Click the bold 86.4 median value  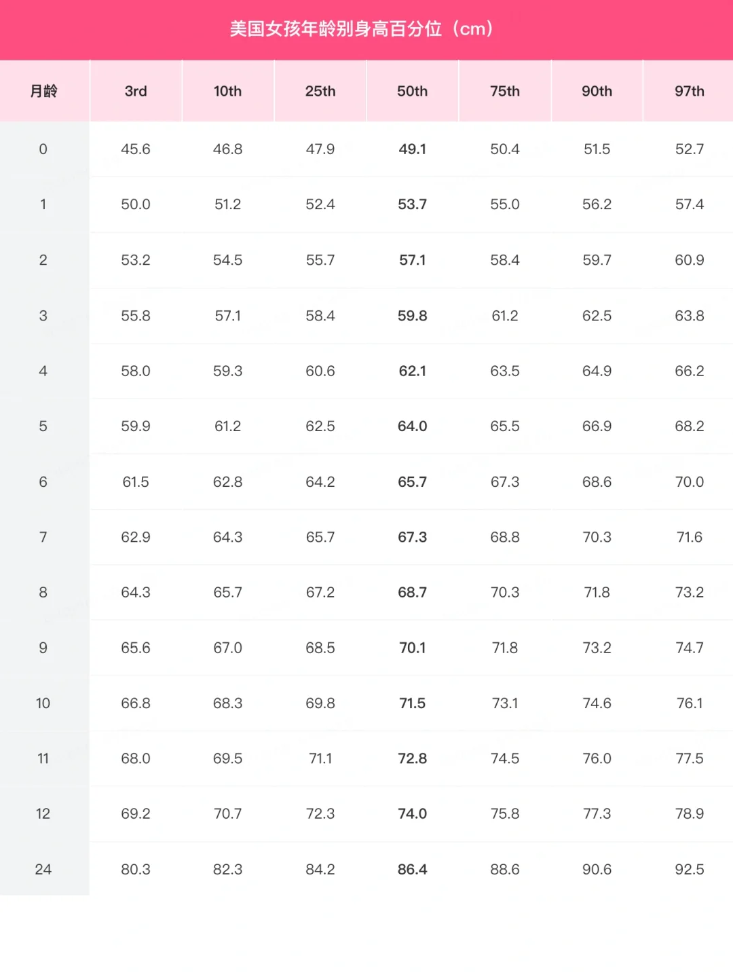[x=413, y=870]
